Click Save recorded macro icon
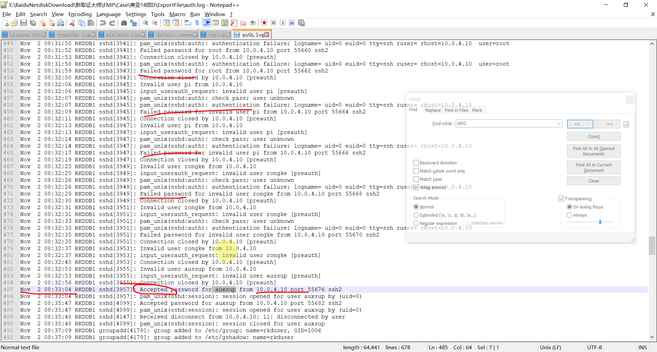657x352 pixels. (x=301, y=23)
